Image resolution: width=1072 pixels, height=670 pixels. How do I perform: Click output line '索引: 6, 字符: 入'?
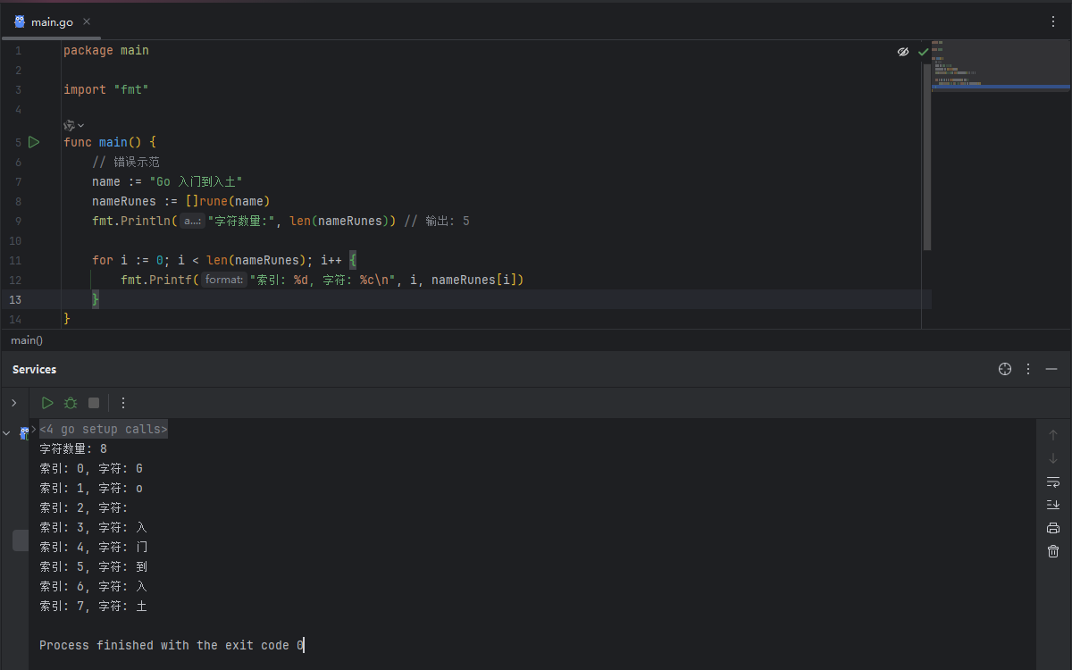tap(93, 587)
